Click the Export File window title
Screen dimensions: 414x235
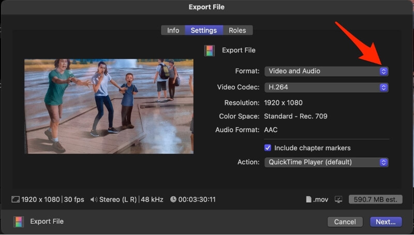[x=206, y=7]
